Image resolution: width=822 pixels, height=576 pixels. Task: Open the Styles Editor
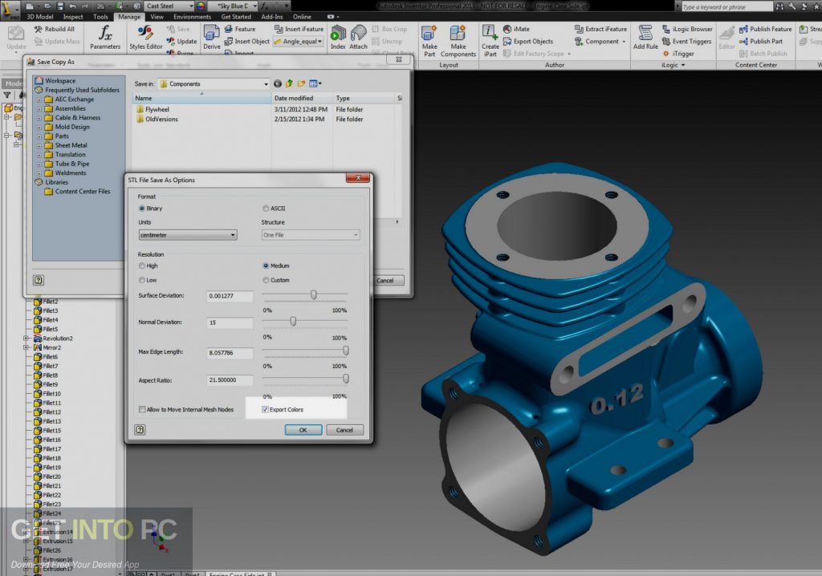pyautogui.click(x=146, y=37)
